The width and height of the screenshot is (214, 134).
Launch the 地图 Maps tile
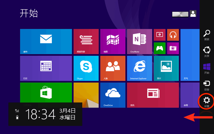[113, 42]
